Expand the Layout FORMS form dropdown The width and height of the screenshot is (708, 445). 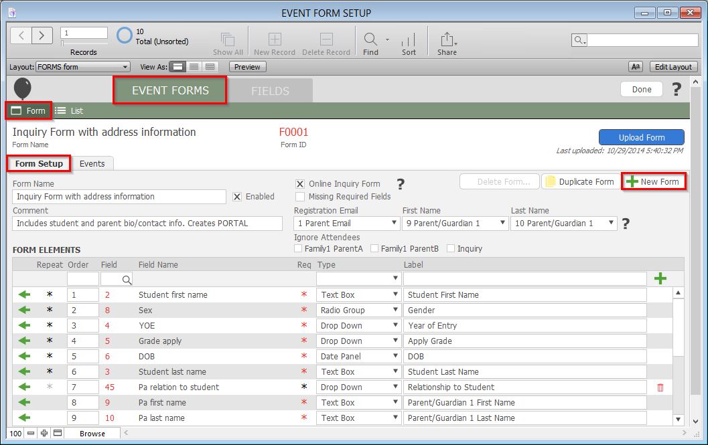(83, 67)
